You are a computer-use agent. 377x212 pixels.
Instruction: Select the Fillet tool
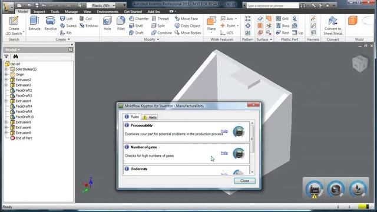pyautogui.click(x=121, y=24)
